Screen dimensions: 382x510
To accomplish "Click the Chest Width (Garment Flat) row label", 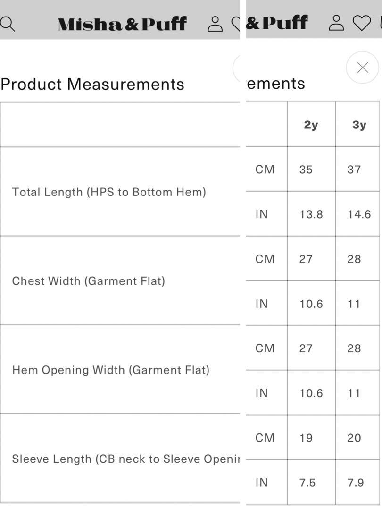I will coord(89,281).
